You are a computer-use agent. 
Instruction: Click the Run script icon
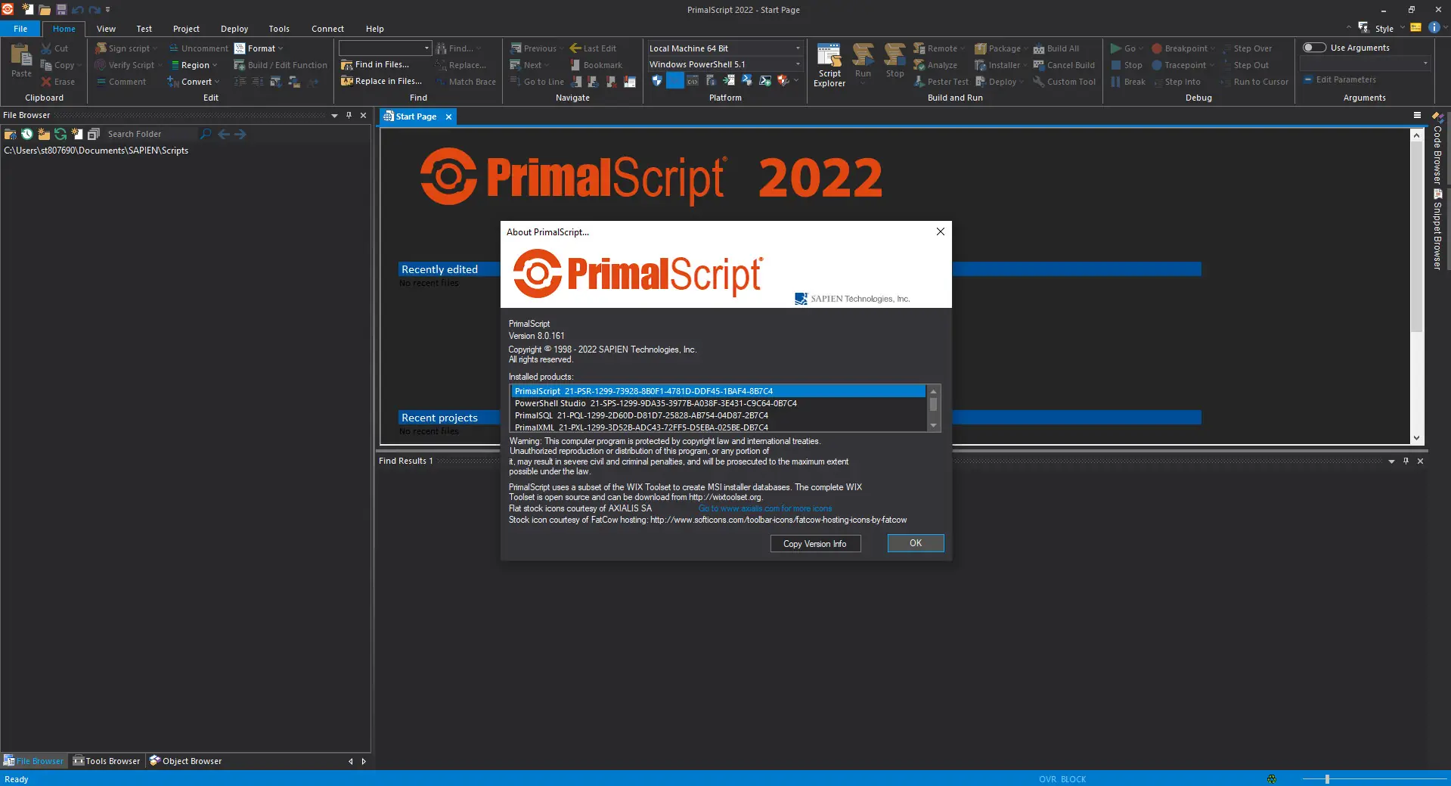click(863, 54)
